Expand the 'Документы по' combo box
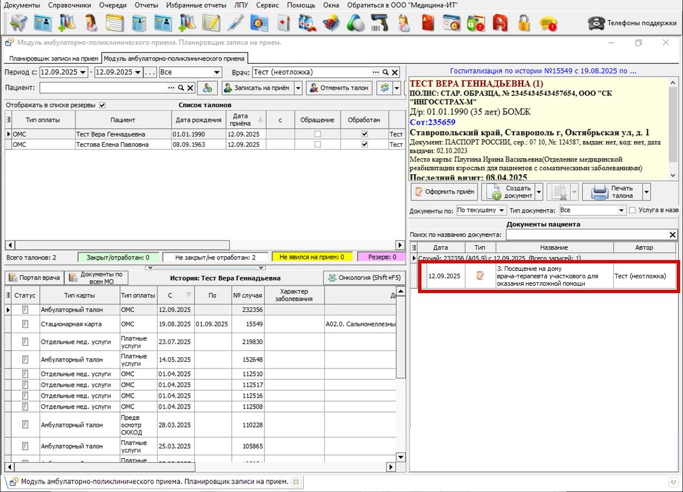This screenshot has height=492, width=683. click(503, 210)
